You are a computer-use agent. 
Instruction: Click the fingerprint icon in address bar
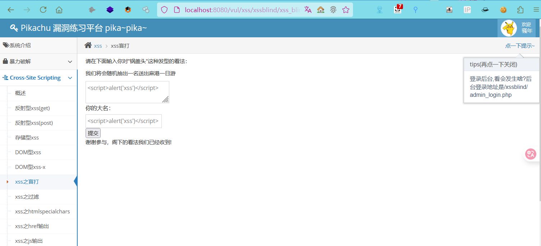(x=333, y=10)
